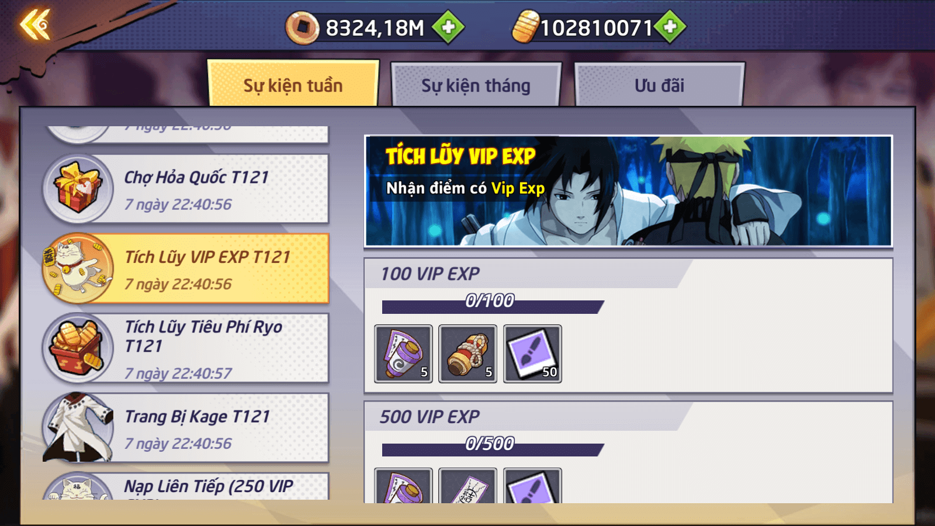The image size is (935, 526).
Task: Select the Sự kiện tuần tab
Action: coord(293,84)
